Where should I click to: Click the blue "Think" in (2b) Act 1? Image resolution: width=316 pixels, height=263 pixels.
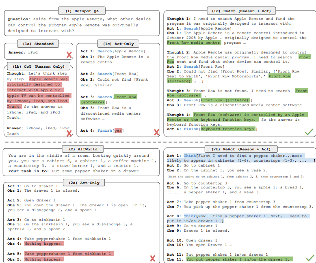(190, 156)
